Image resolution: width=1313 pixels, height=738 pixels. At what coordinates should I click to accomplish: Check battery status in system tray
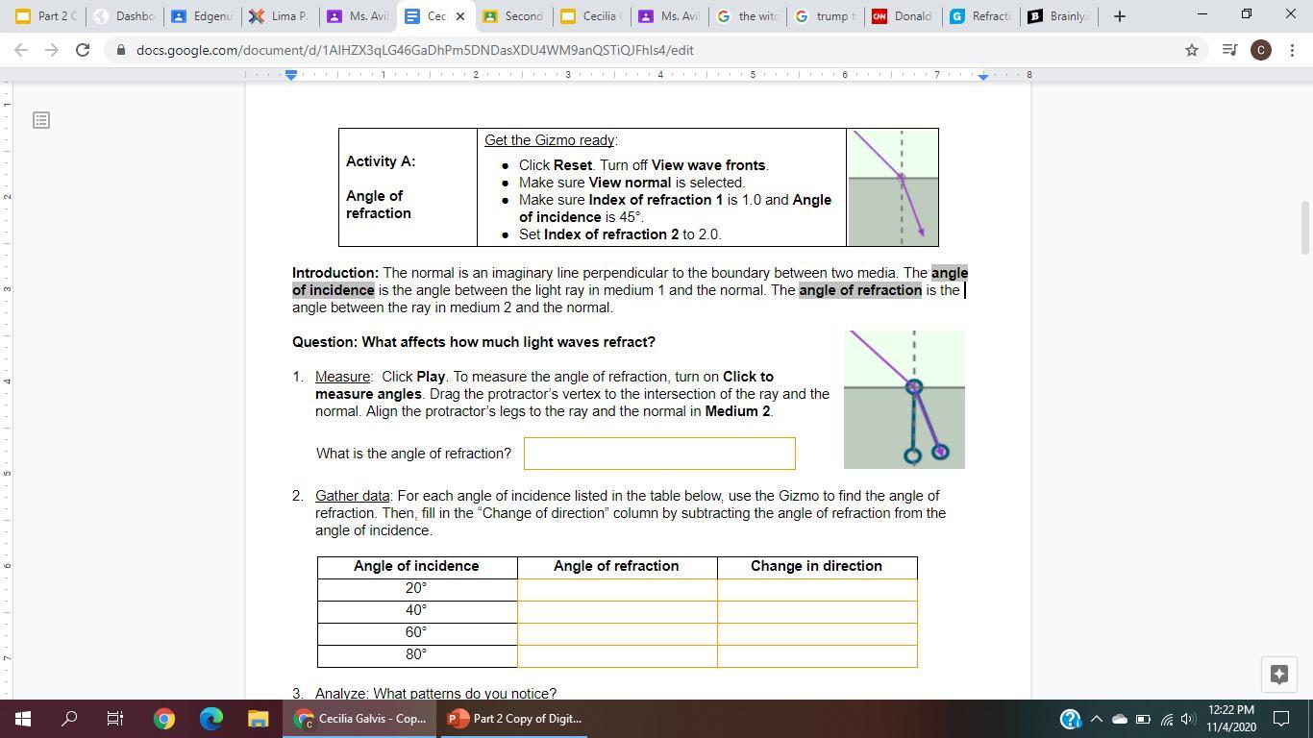coord(1143,719)
